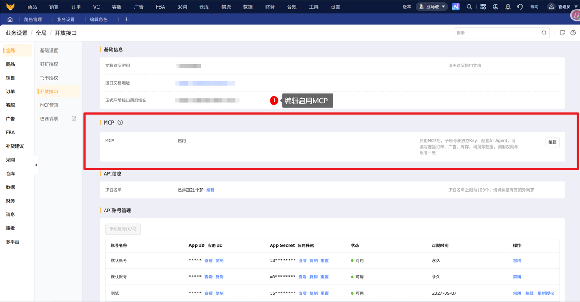Add a new tab with the plus icon
This screenshot has width=580, height=302.
pos(127,19)
